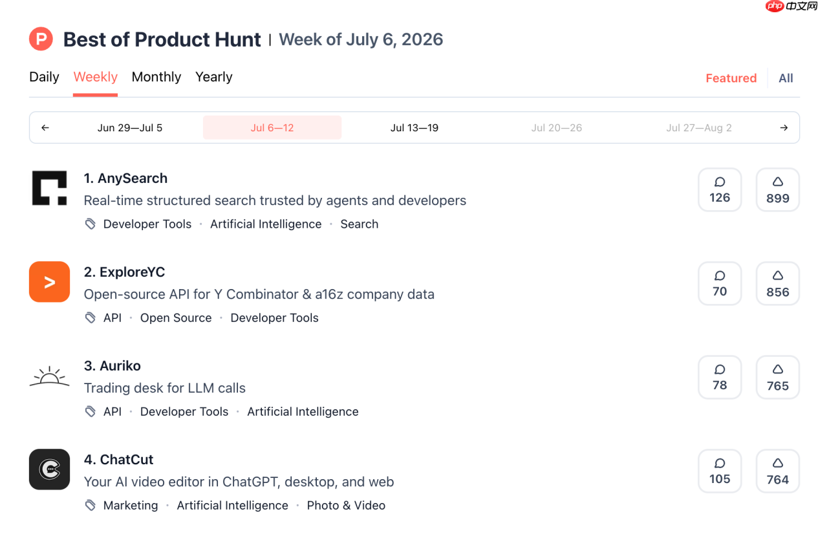Open ExploreYC comments showing 70
The image size is (818, 538).
point(720,283)
